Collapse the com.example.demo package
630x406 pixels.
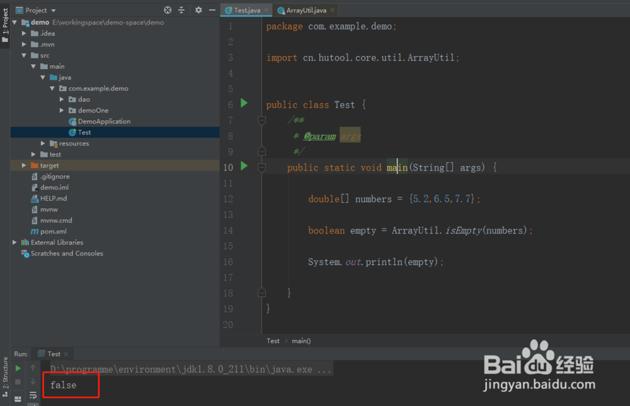52,88
